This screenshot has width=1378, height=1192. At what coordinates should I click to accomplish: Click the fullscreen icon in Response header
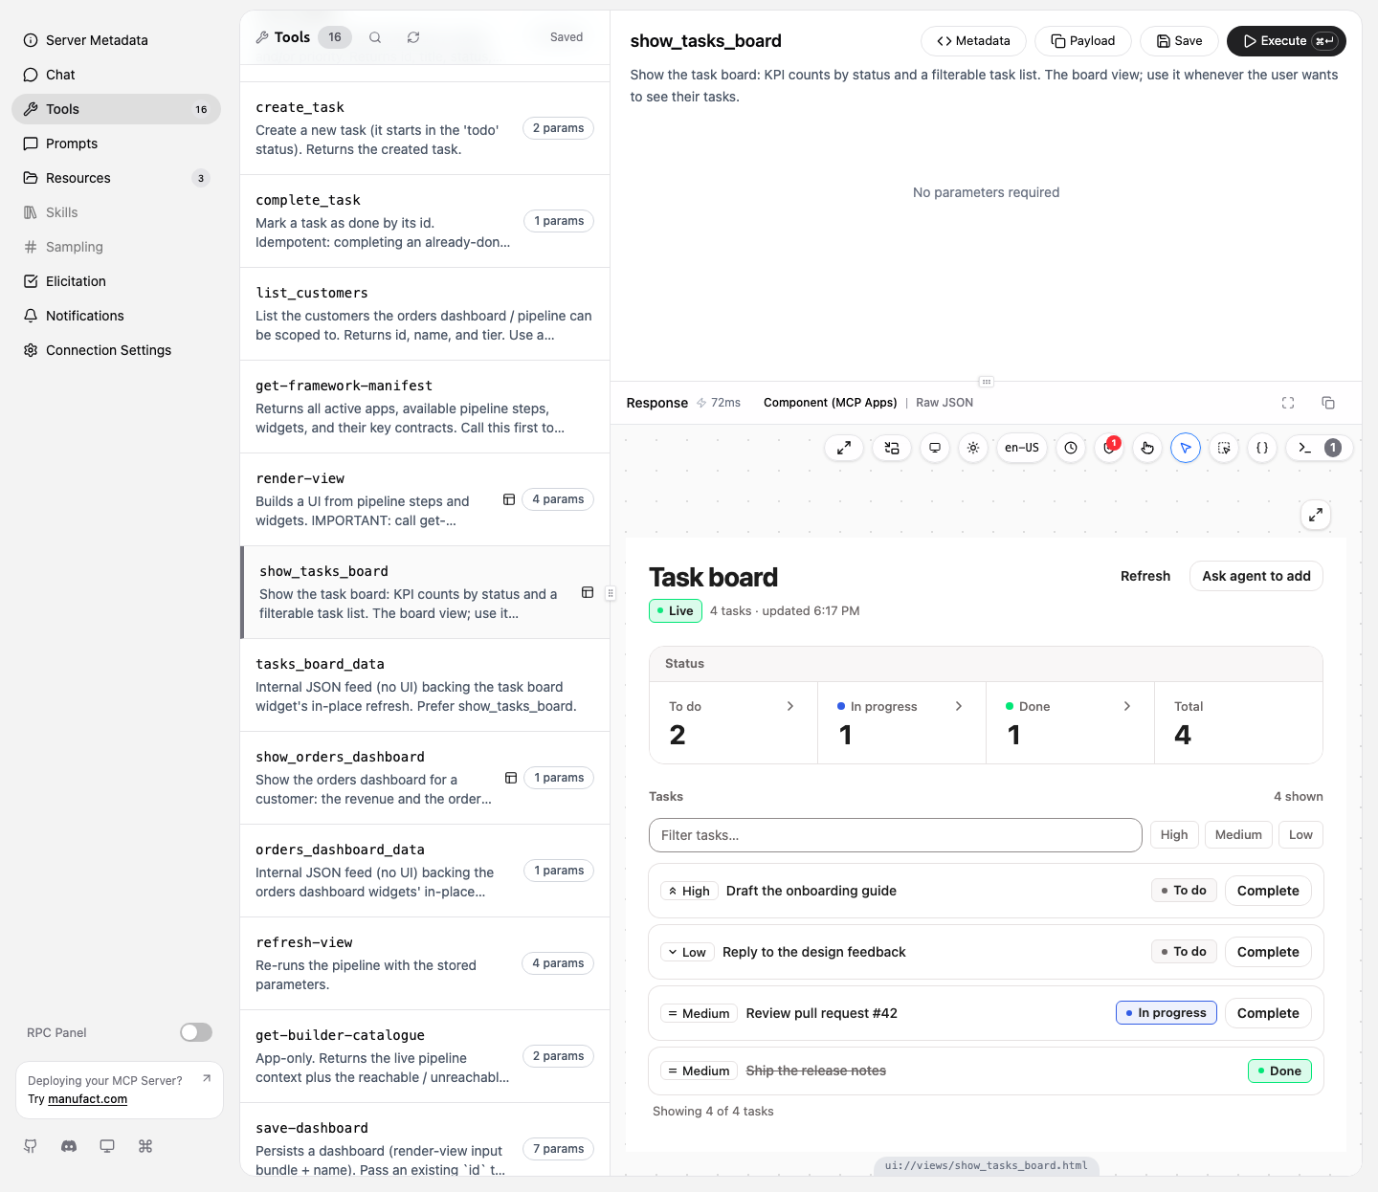(1288, 403)
